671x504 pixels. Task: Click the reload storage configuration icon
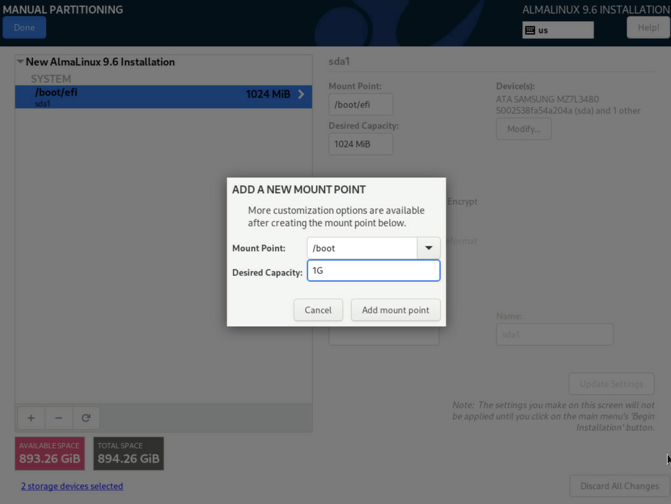[86, 418]
